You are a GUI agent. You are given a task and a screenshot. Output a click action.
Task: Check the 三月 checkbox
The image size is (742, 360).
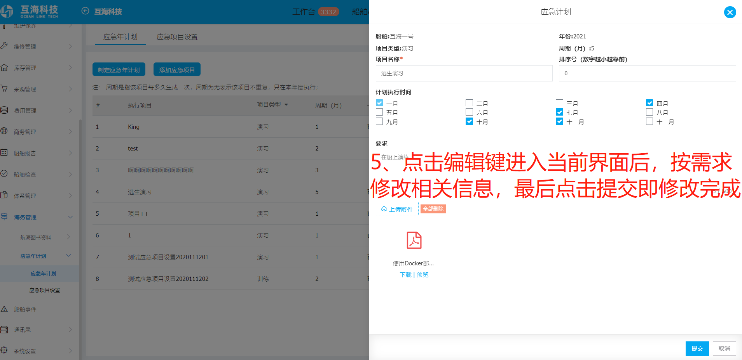(560, 103)
